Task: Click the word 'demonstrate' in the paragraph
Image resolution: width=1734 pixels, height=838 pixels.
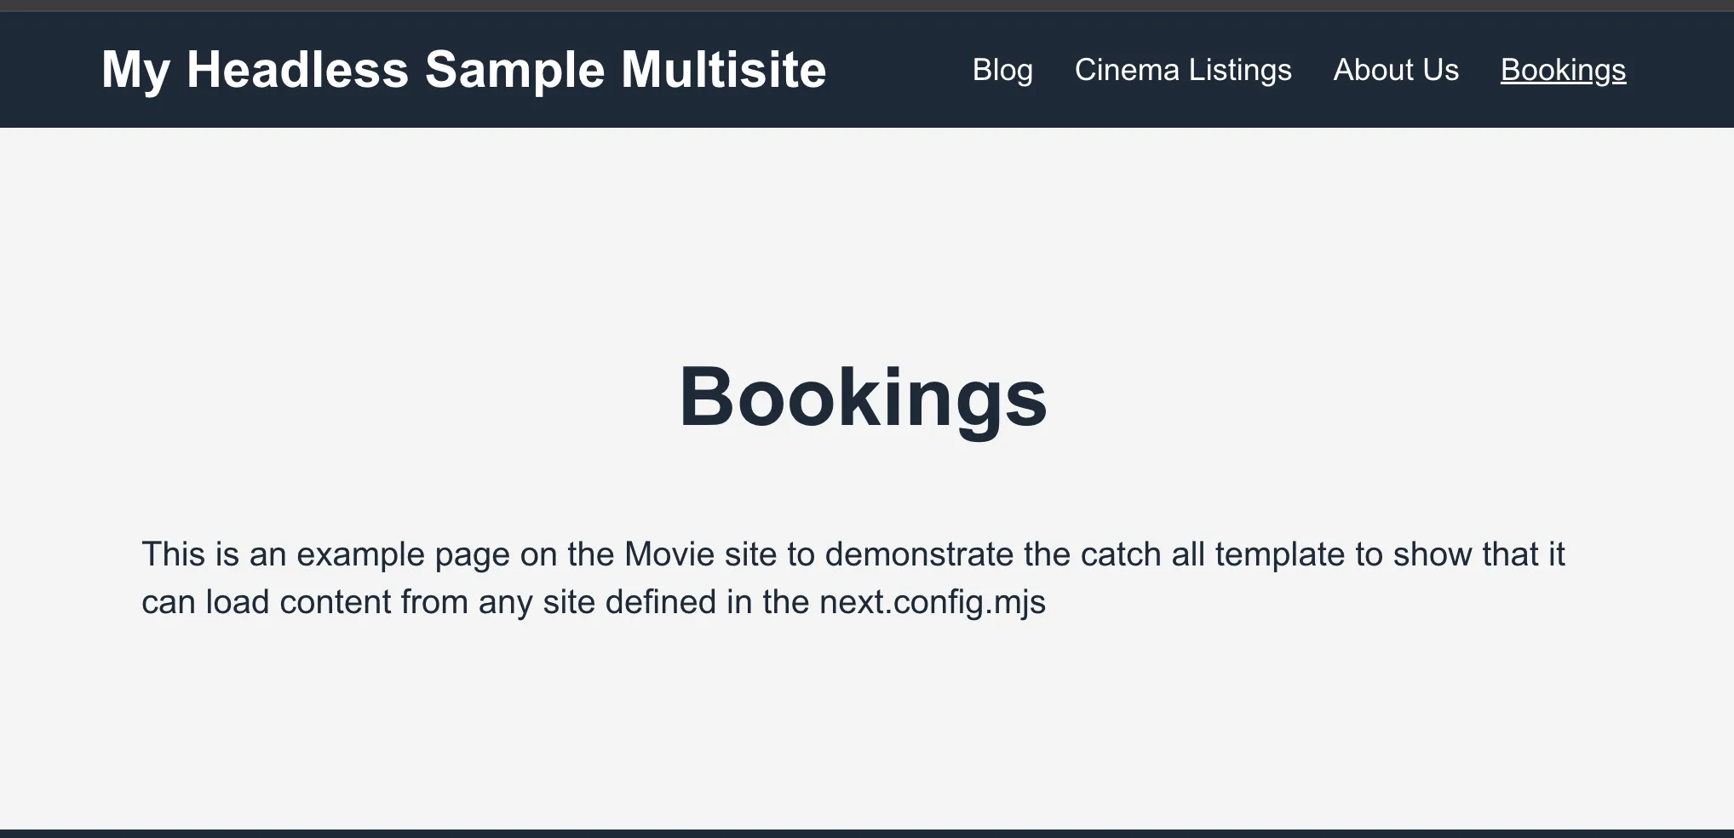Action: pos(919,554)
